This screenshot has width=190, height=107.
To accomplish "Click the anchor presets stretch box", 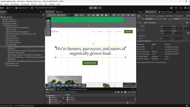I will (x=142, y=30).
